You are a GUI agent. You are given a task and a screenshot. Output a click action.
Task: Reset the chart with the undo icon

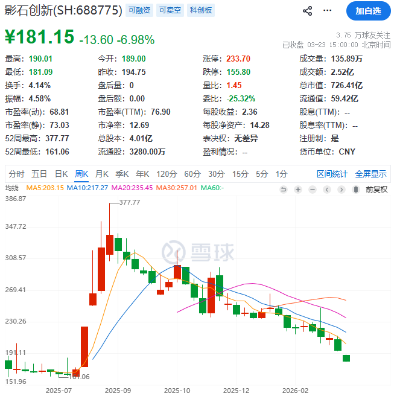tap(284, 189)
